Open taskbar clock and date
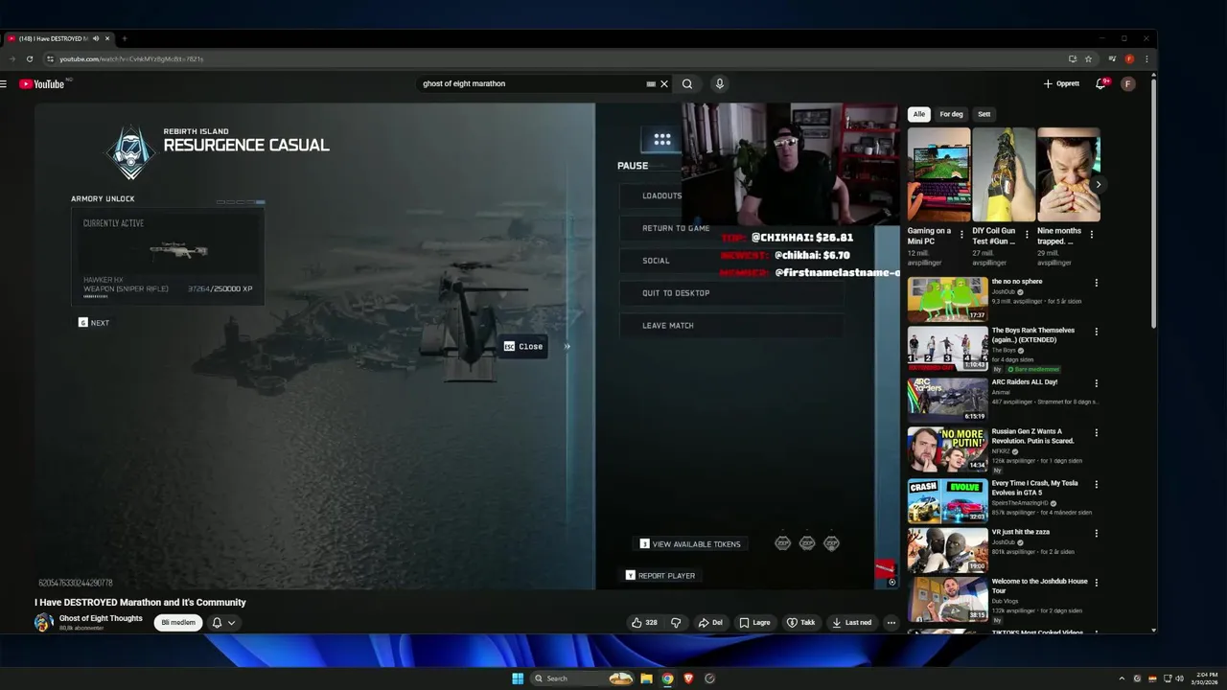The height and width of the screenshot is (690, 1227). click(1206, 678)
